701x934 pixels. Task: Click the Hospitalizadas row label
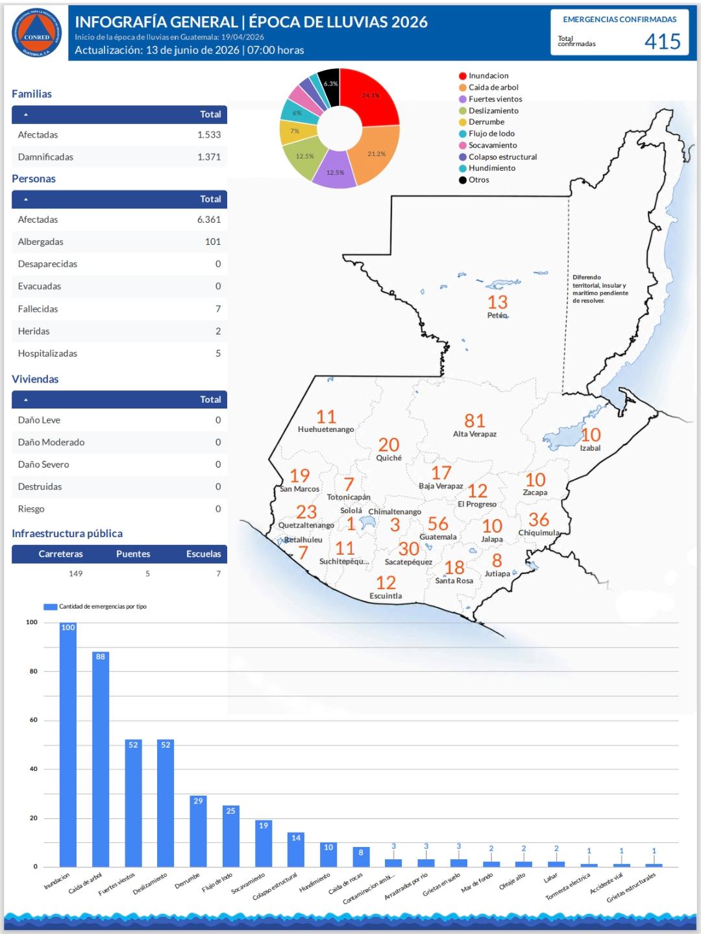(47, 353)
